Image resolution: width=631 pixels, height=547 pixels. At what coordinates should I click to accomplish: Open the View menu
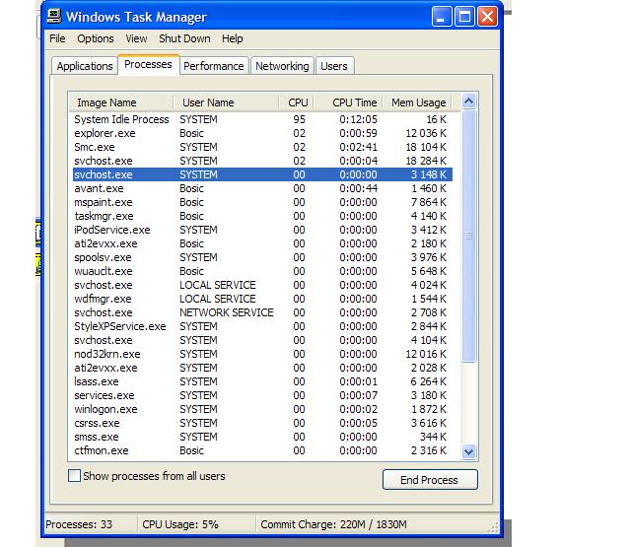(136, 38)
